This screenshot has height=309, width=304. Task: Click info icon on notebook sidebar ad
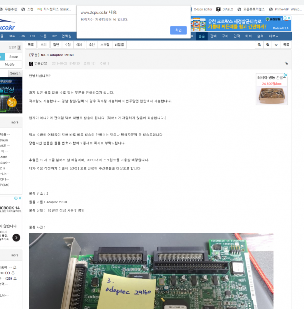[x=16, y=198]
